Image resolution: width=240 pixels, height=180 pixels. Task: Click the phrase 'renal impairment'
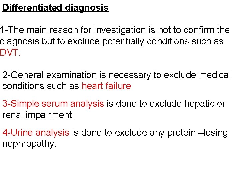coord(37,115)
